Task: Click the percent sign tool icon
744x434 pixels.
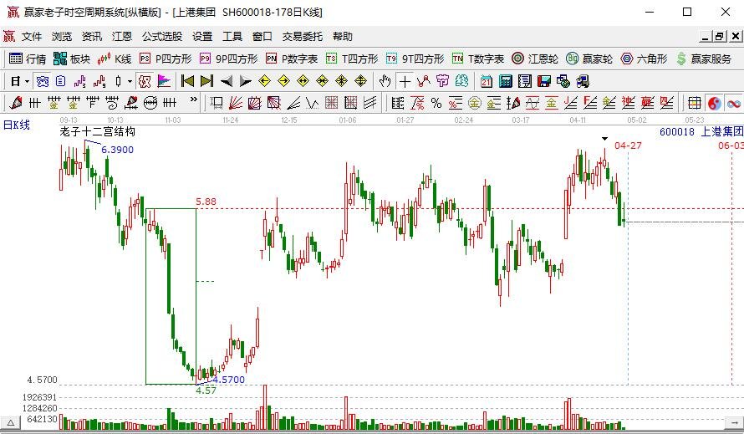Action: point(436,103)
